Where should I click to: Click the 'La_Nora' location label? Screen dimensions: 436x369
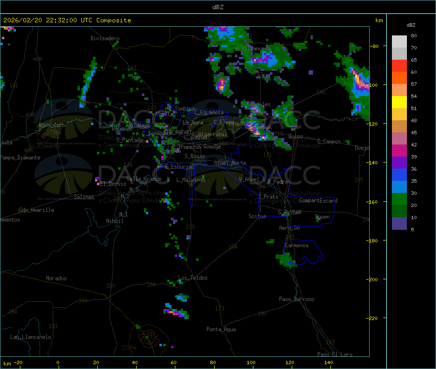[193, 123]
